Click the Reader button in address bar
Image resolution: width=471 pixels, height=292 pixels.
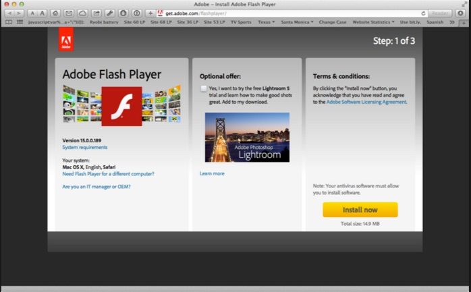(x=440, y=13)
